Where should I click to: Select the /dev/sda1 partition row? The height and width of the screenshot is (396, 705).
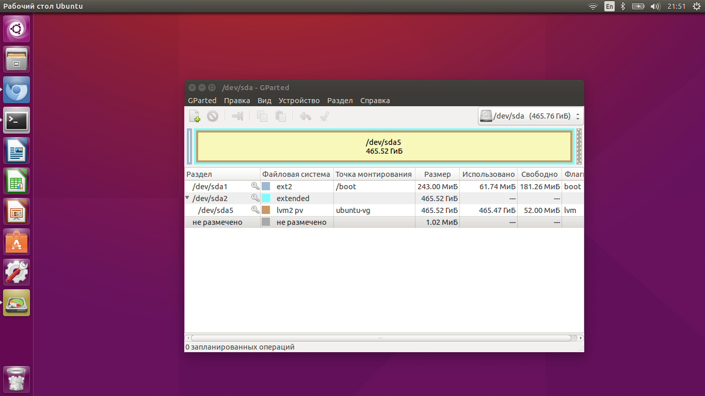[x=384, y=186]
